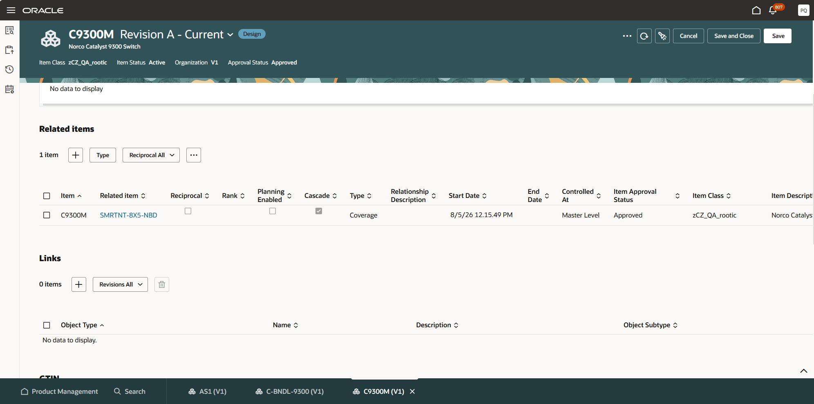Open the PQ user profile avatar
The height and width of the screenshot is (404, 814).
[803, 10]
